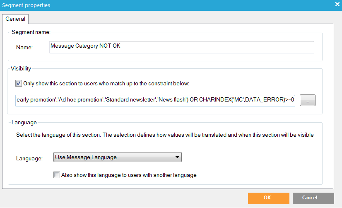Open constraint editor with the ellipsis button
342x208 pixels.
[308, 100]
